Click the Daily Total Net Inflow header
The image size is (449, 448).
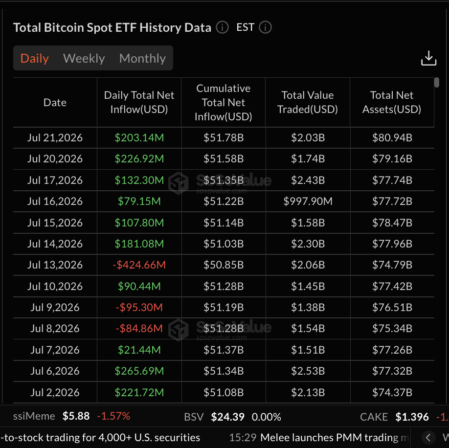tap(139, 103)
